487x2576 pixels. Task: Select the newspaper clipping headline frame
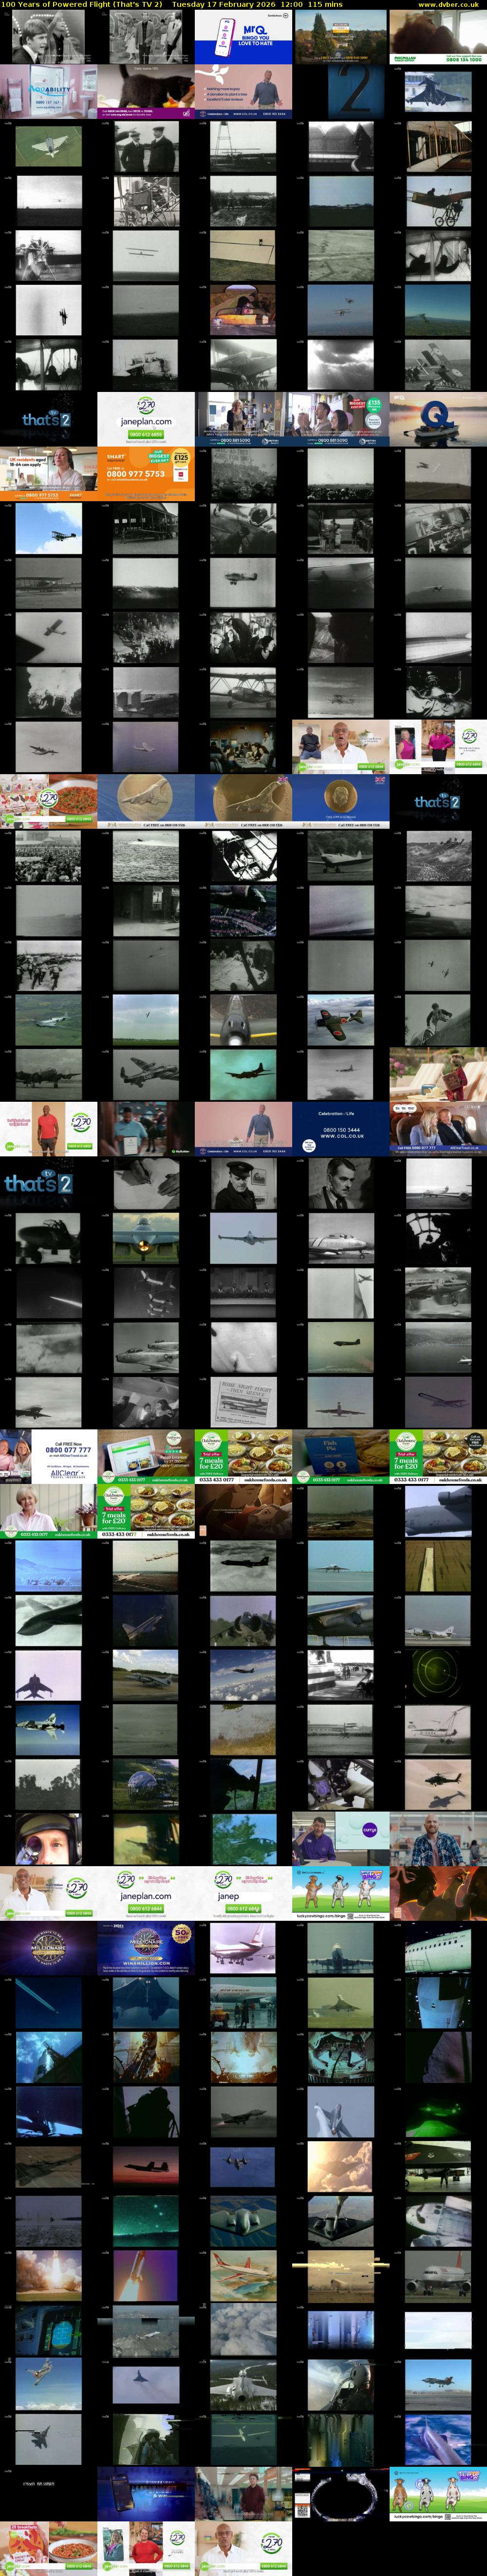pos(243,1402)
